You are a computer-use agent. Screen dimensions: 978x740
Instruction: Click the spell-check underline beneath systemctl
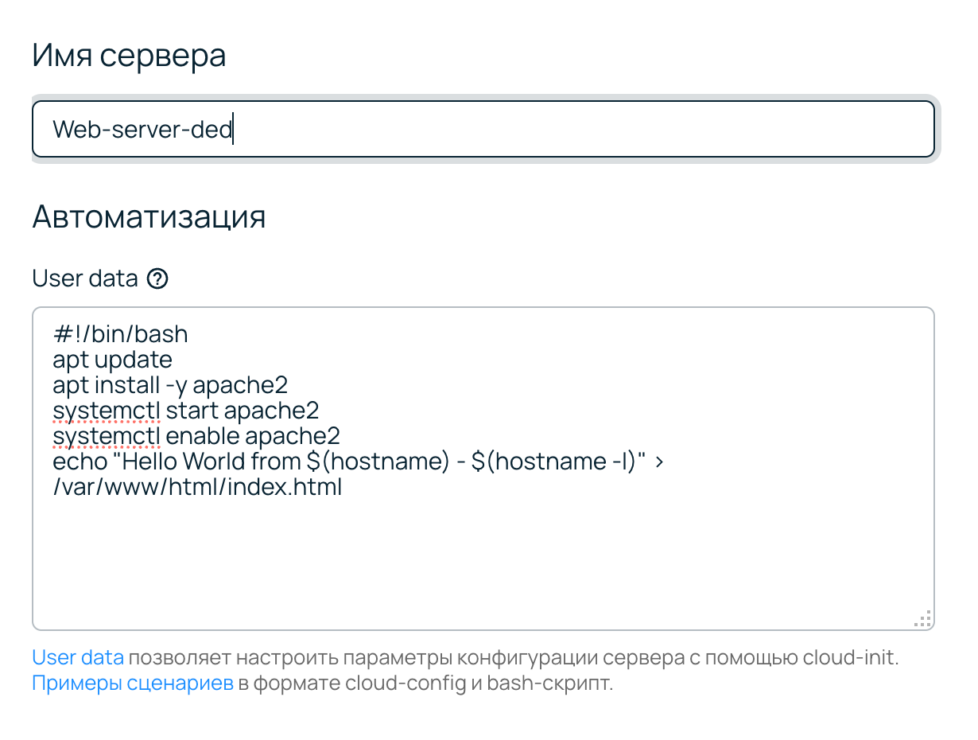[105, 420]
